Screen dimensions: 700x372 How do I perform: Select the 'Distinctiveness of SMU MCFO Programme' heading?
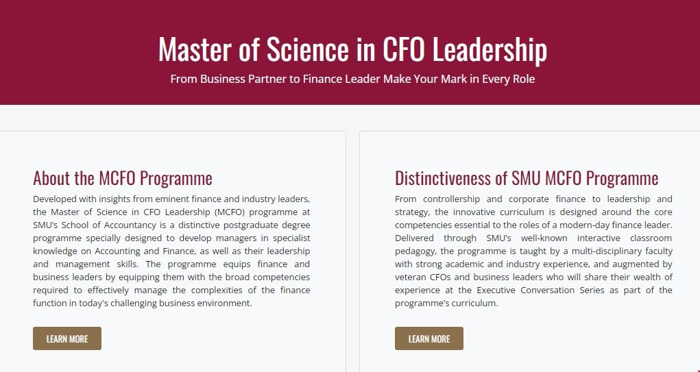click(x=527, y=178)
